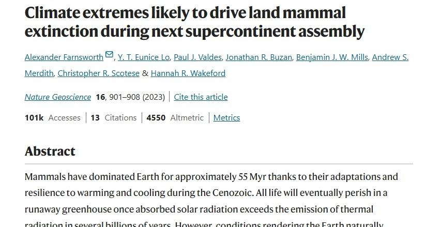Click the Cite this article link
The image size is (442, 227).
tap(201, 97)
